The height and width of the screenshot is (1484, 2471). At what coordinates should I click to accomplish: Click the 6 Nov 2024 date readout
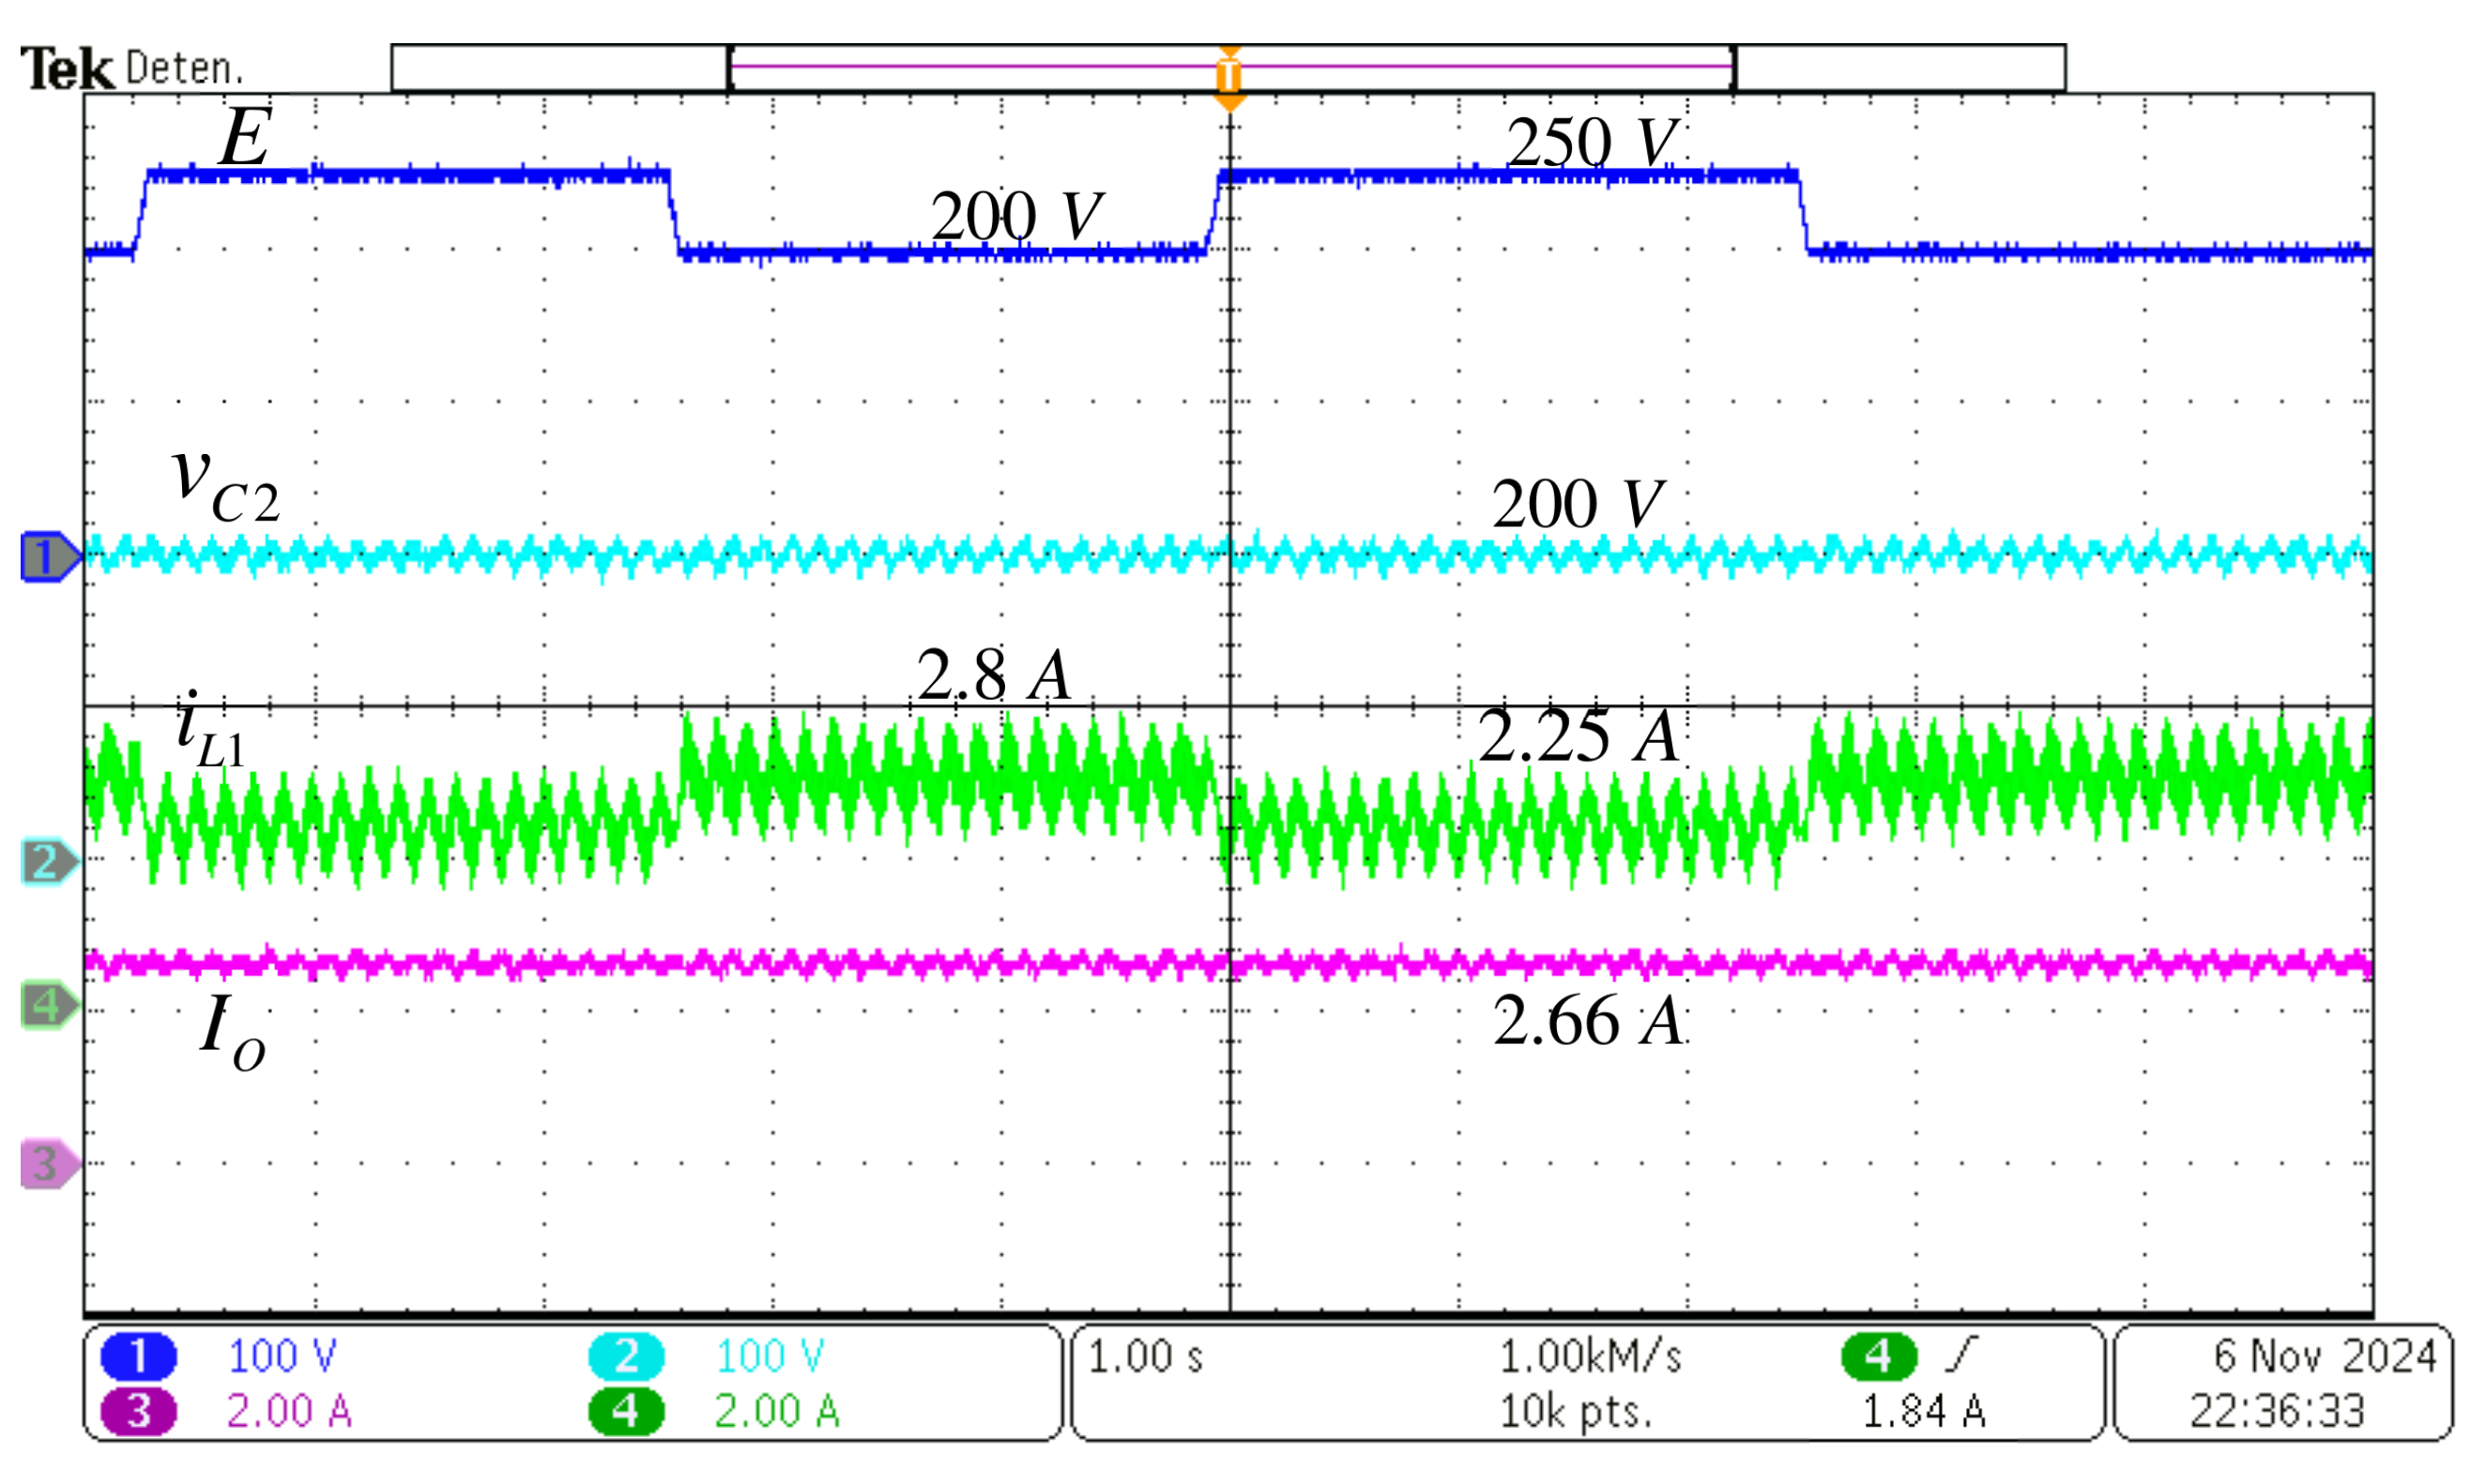(2326, 1357)
